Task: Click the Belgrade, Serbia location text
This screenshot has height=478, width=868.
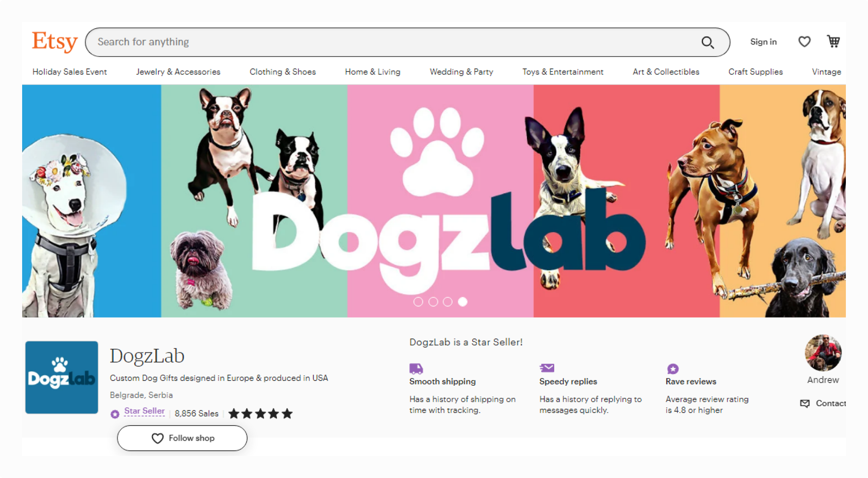Action: pyautogui.click(x=141, y=395)
